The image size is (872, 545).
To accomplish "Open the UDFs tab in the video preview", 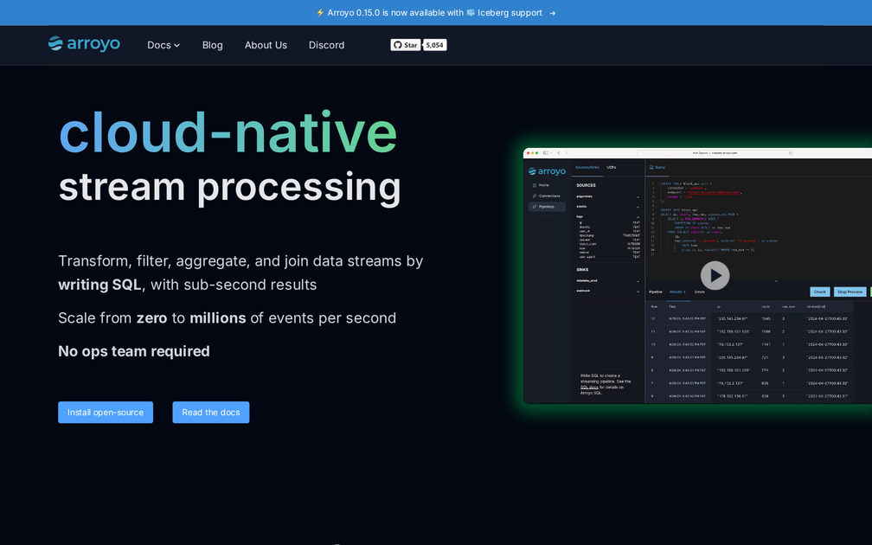I will pos(611,168).
